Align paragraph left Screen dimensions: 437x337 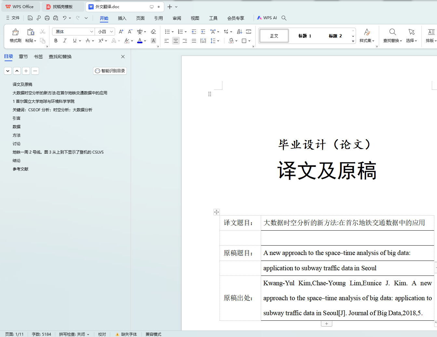click(x=166, y=41)
